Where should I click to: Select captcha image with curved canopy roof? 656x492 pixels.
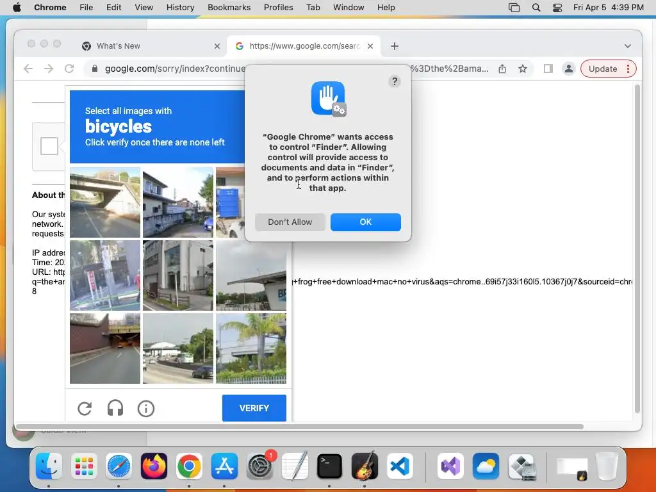click(251, 277)
